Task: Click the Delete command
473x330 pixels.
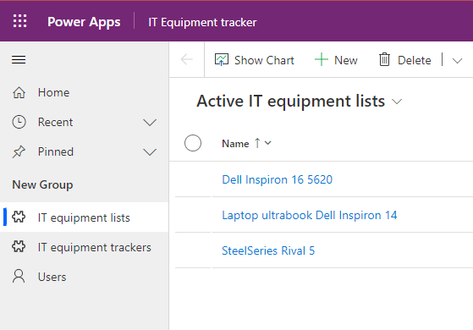Action: (x=405, y=60)
